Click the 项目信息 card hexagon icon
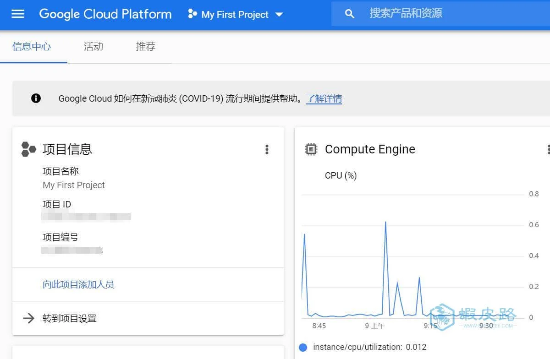Image resolution: width=550 pixels, height=359 pixels. click(x=28, y=149)
